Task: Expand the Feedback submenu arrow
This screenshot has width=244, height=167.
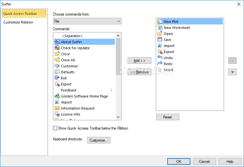Action: pyautogui.click(x=112, y=90)
